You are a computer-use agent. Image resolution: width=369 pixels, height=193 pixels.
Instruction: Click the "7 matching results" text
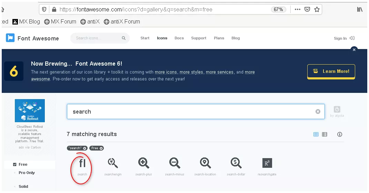(x=92, y=134)
